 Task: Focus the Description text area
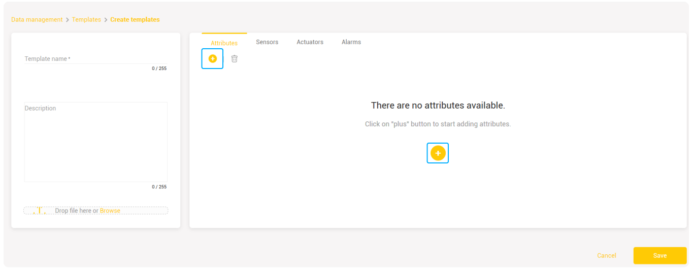pyautogui.click(x=96, y=142)
